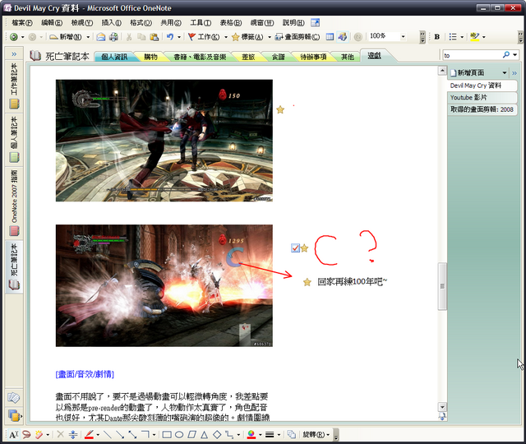Click the [畫面/音效/劇情] link

coord(85,374)
